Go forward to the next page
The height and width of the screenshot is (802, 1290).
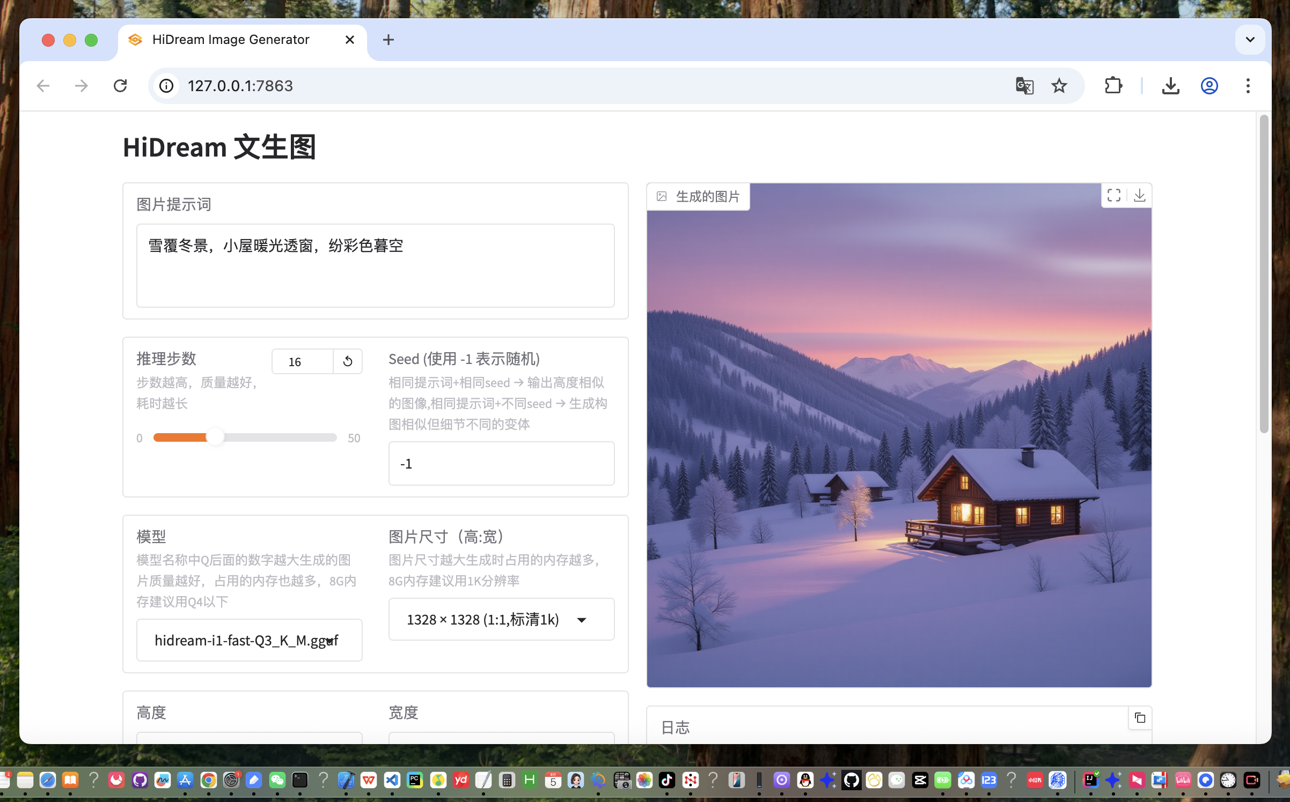tap(82, 86)
